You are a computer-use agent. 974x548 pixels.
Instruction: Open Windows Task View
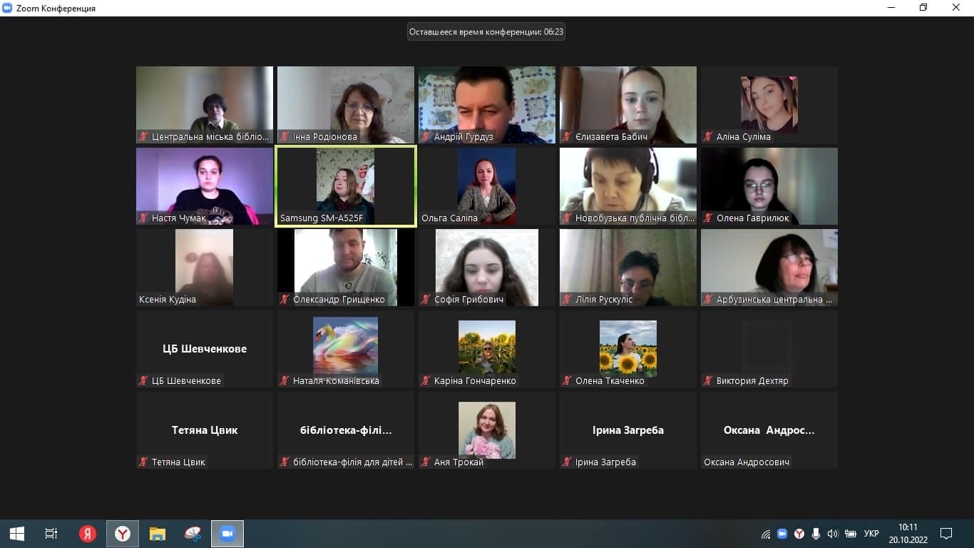pyautogui.click(x=51, y=534)
